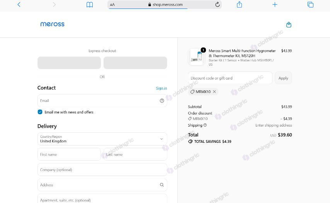Screen dimensions: 330x203
Task: Click Enter shipping address text
Action: (274, 125)
